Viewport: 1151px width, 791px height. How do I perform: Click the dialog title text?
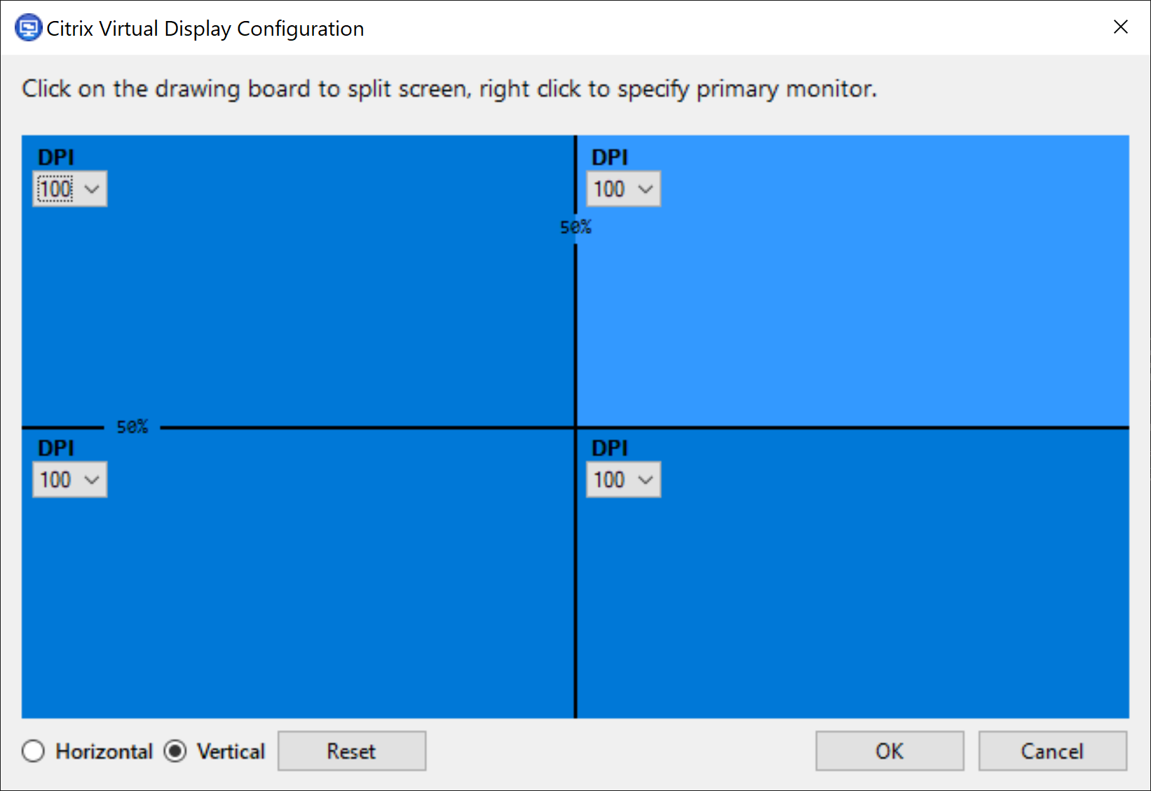pyautogui.click(x=205, y=29)
